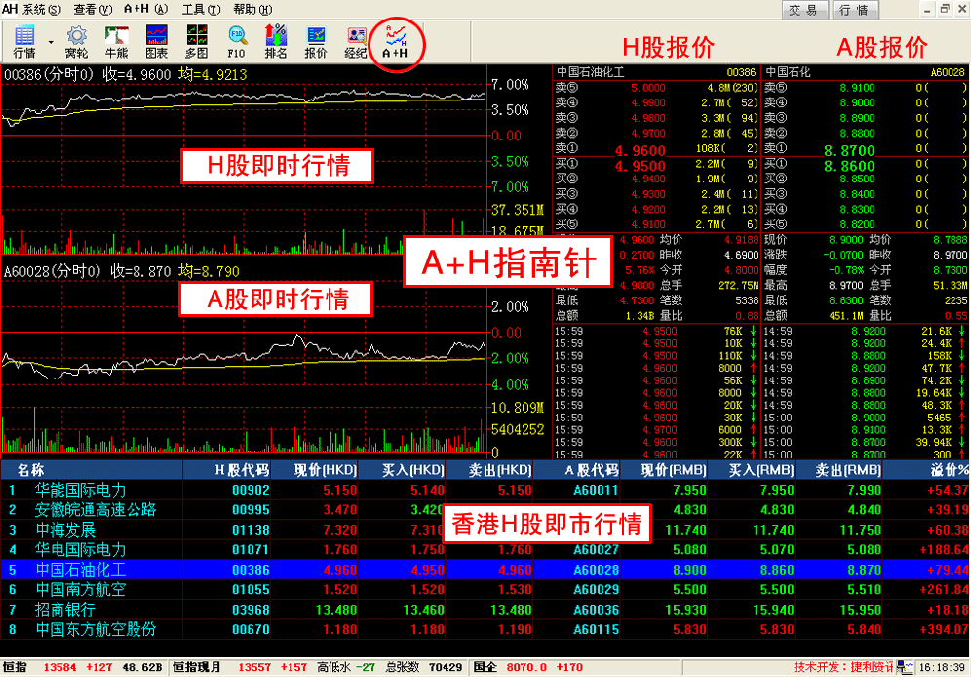Viewport: 971px width, 677px height.
Task: Click the 行情 button at top right
Action: (x=854, y=10)
